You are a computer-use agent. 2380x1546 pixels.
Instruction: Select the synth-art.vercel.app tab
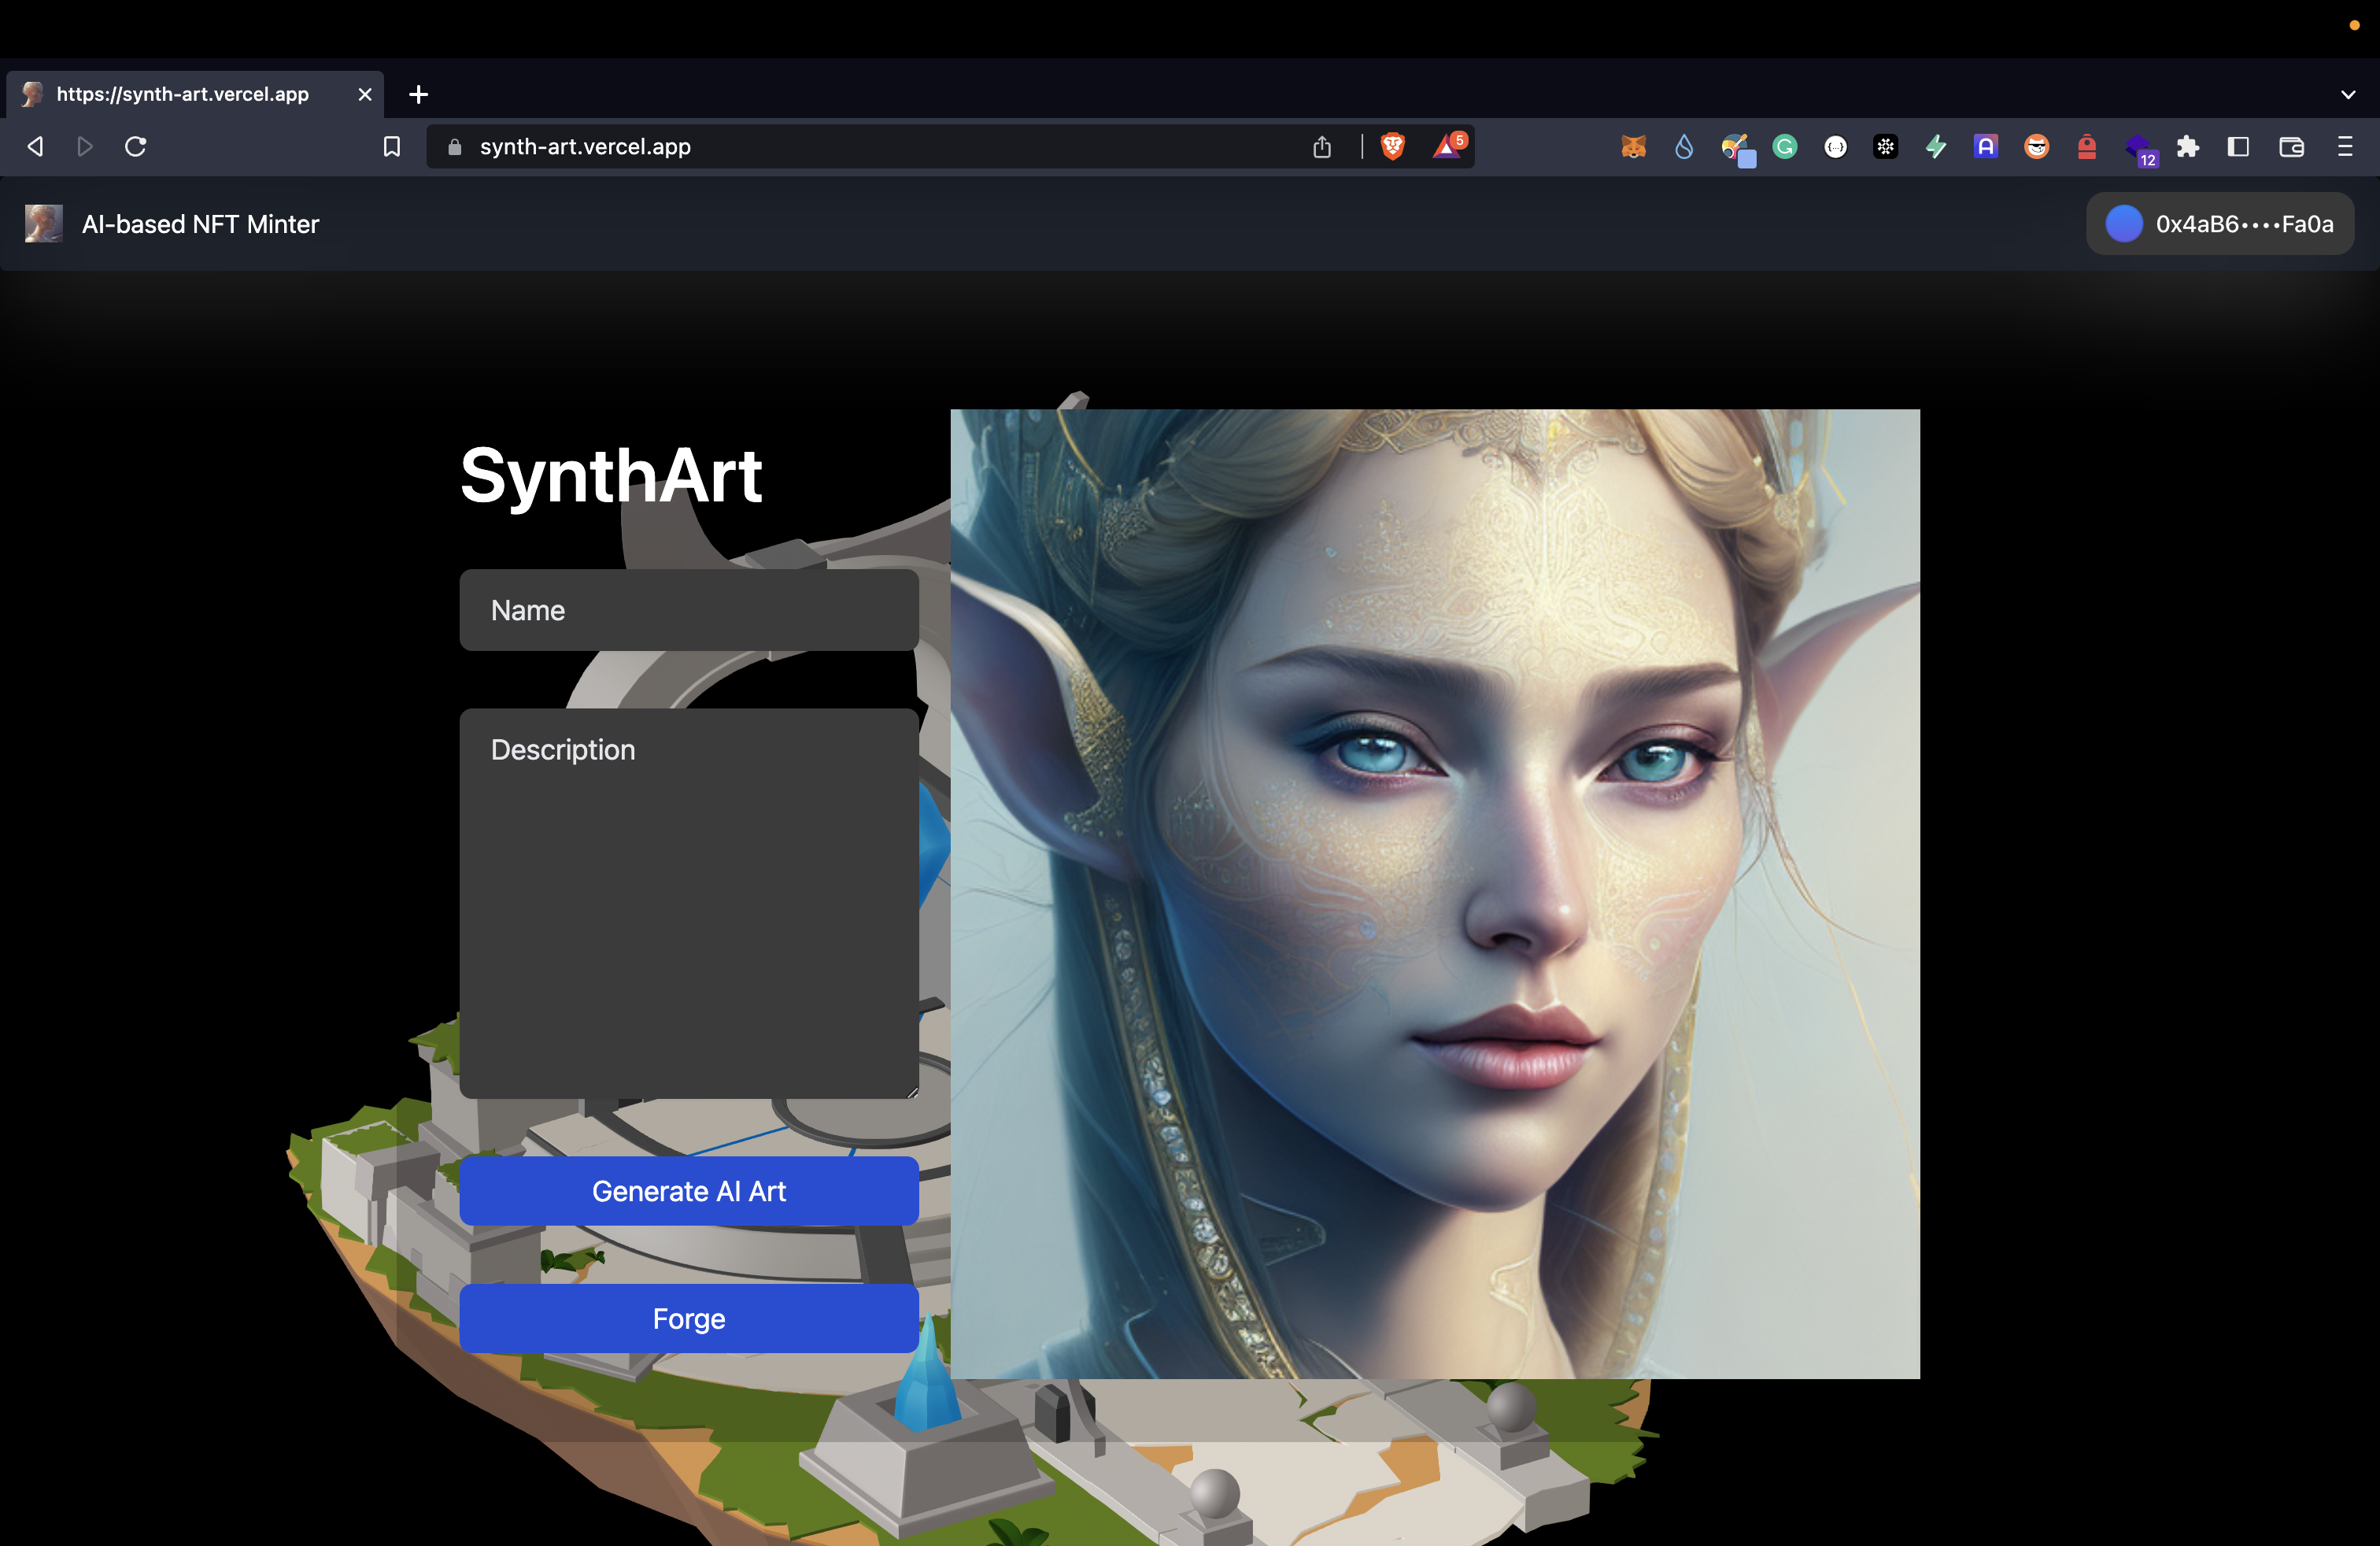coord(183,94)
